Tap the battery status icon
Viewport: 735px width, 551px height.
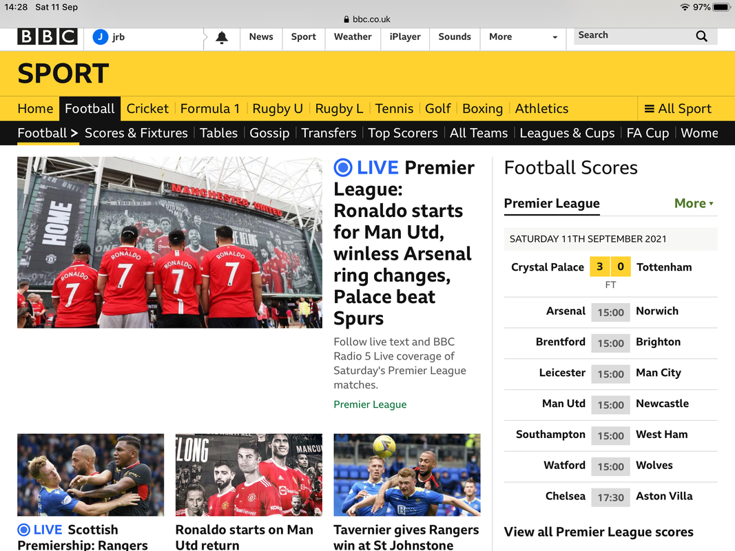[x=721, y=7]
